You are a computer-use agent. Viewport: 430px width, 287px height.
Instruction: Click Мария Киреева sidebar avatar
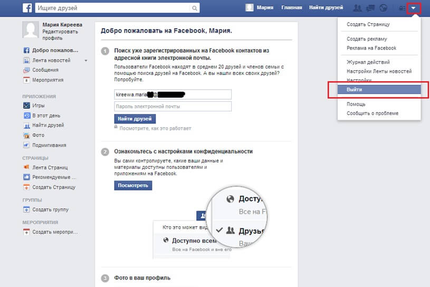pos(31,30)
